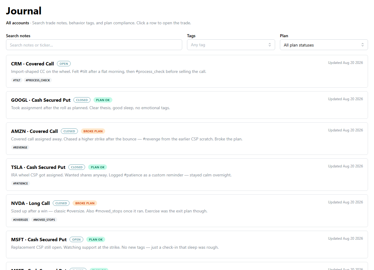The height and width of the screenshot is (270, 374).
Task: Click the #MOVED_STOPS tag chip
Action: click(44, 220)
